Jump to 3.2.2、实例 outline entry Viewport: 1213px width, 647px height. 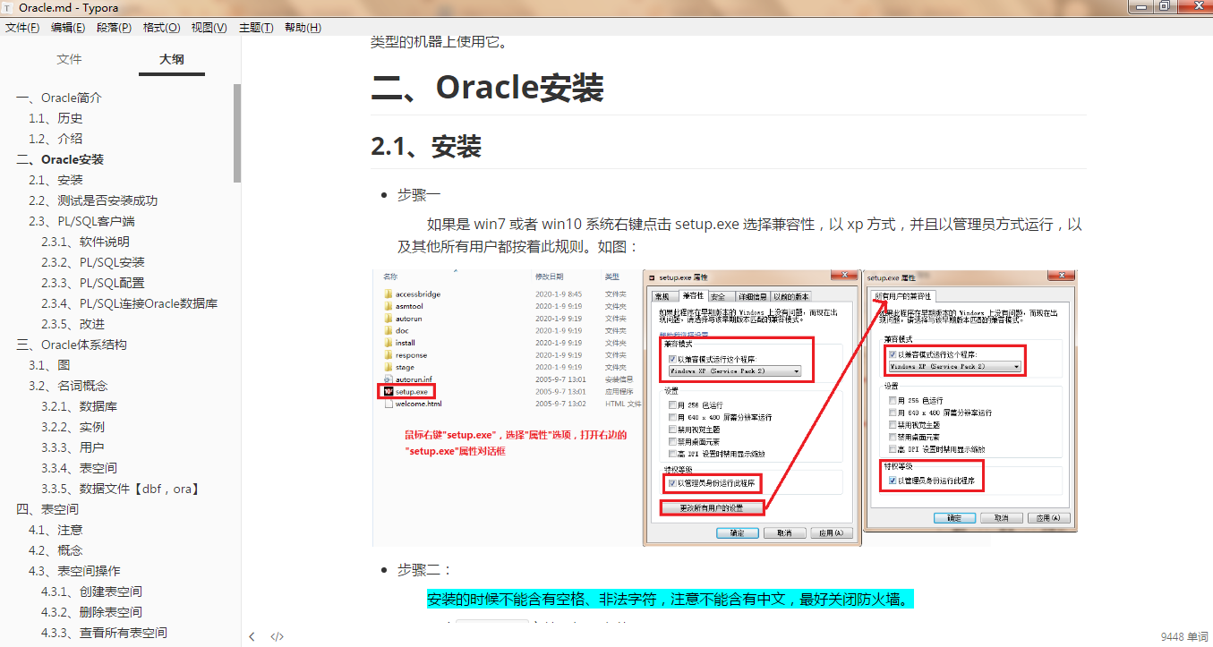pyautogui.click(x=73, y=427)
